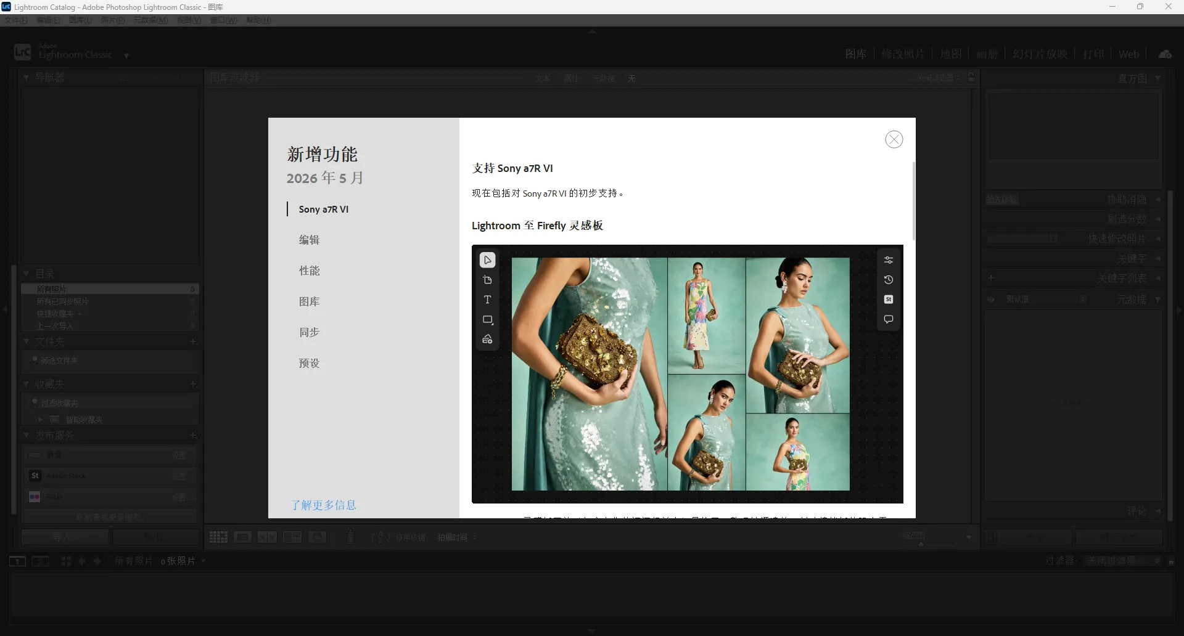Open the 关闭过滤器 dropdown in filter bar
This screenshot has width=1184, height=636.
coord(938,78)
